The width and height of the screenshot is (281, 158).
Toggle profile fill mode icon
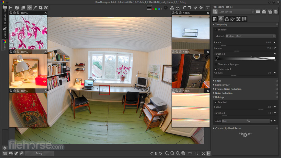[x=215, y=12]
